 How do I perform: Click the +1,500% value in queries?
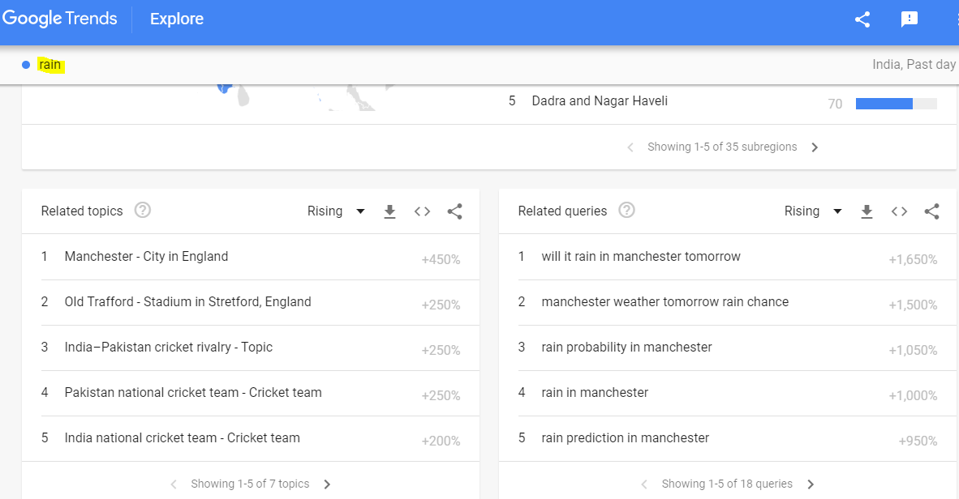click(913, 305)
